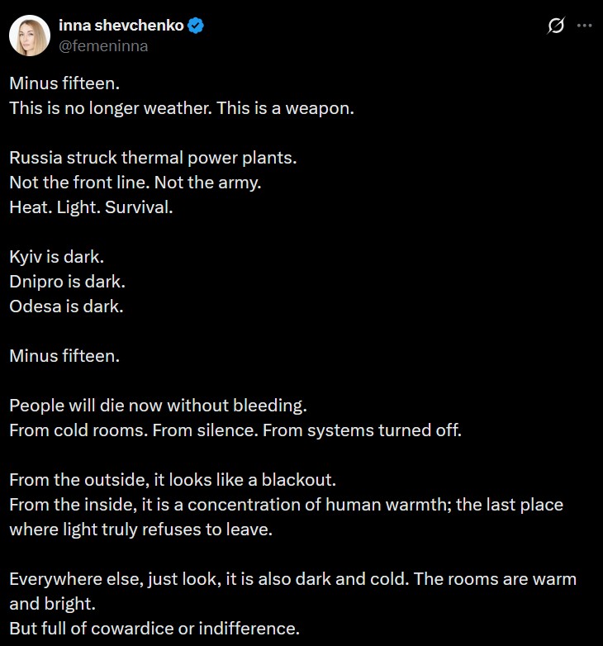Click 'People will die now without bleeding.'
The image size is (603, 646).
pos(158,405)
